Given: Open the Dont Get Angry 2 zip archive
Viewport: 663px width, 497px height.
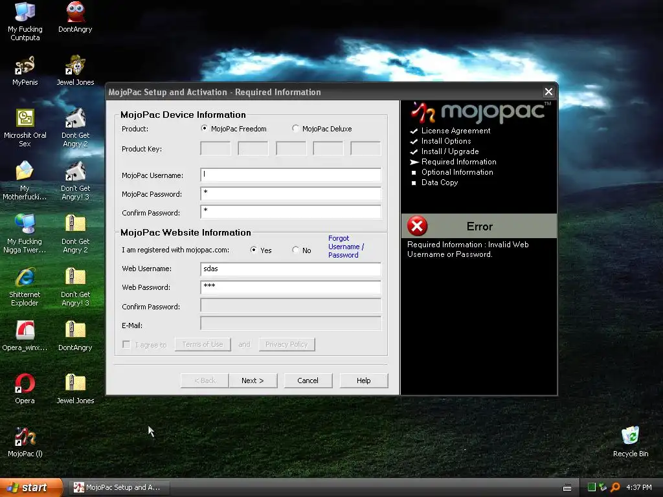Looking at the screenshot, I should (x=75, y=223).
